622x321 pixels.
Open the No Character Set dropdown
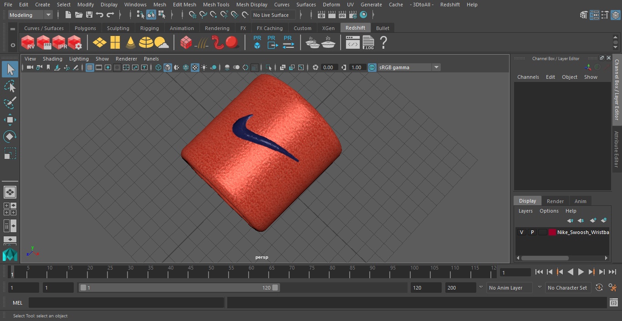tap(568, 288)
